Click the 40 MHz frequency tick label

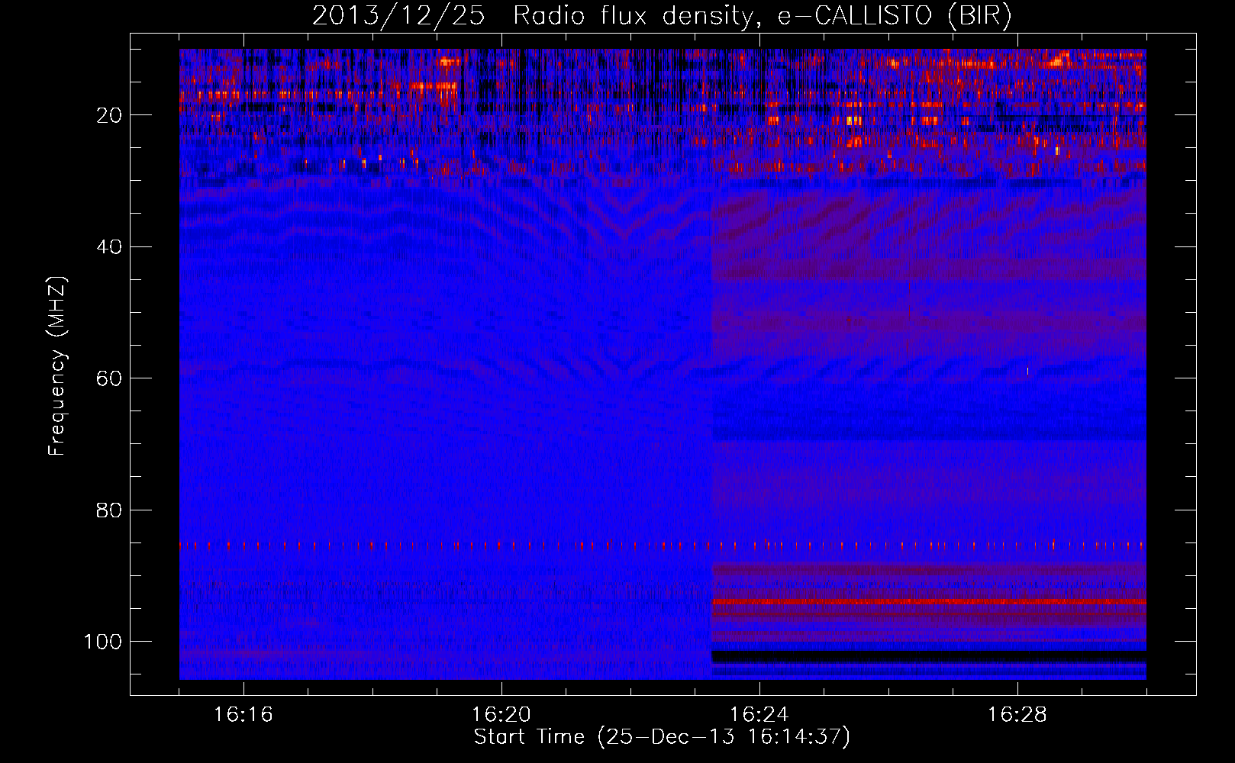[x=109, y=247]
